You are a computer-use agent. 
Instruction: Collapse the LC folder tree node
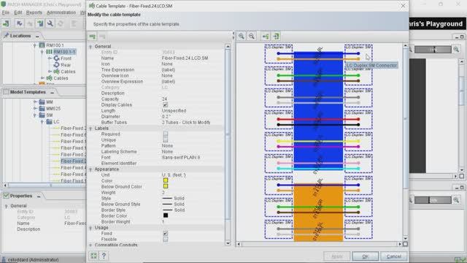point(42,122)
